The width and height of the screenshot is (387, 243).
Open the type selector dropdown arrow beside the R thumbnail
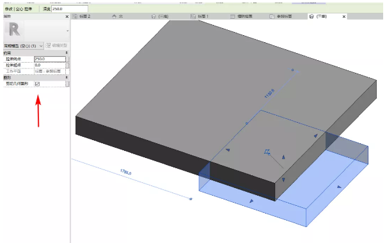[x=67, y=31]
